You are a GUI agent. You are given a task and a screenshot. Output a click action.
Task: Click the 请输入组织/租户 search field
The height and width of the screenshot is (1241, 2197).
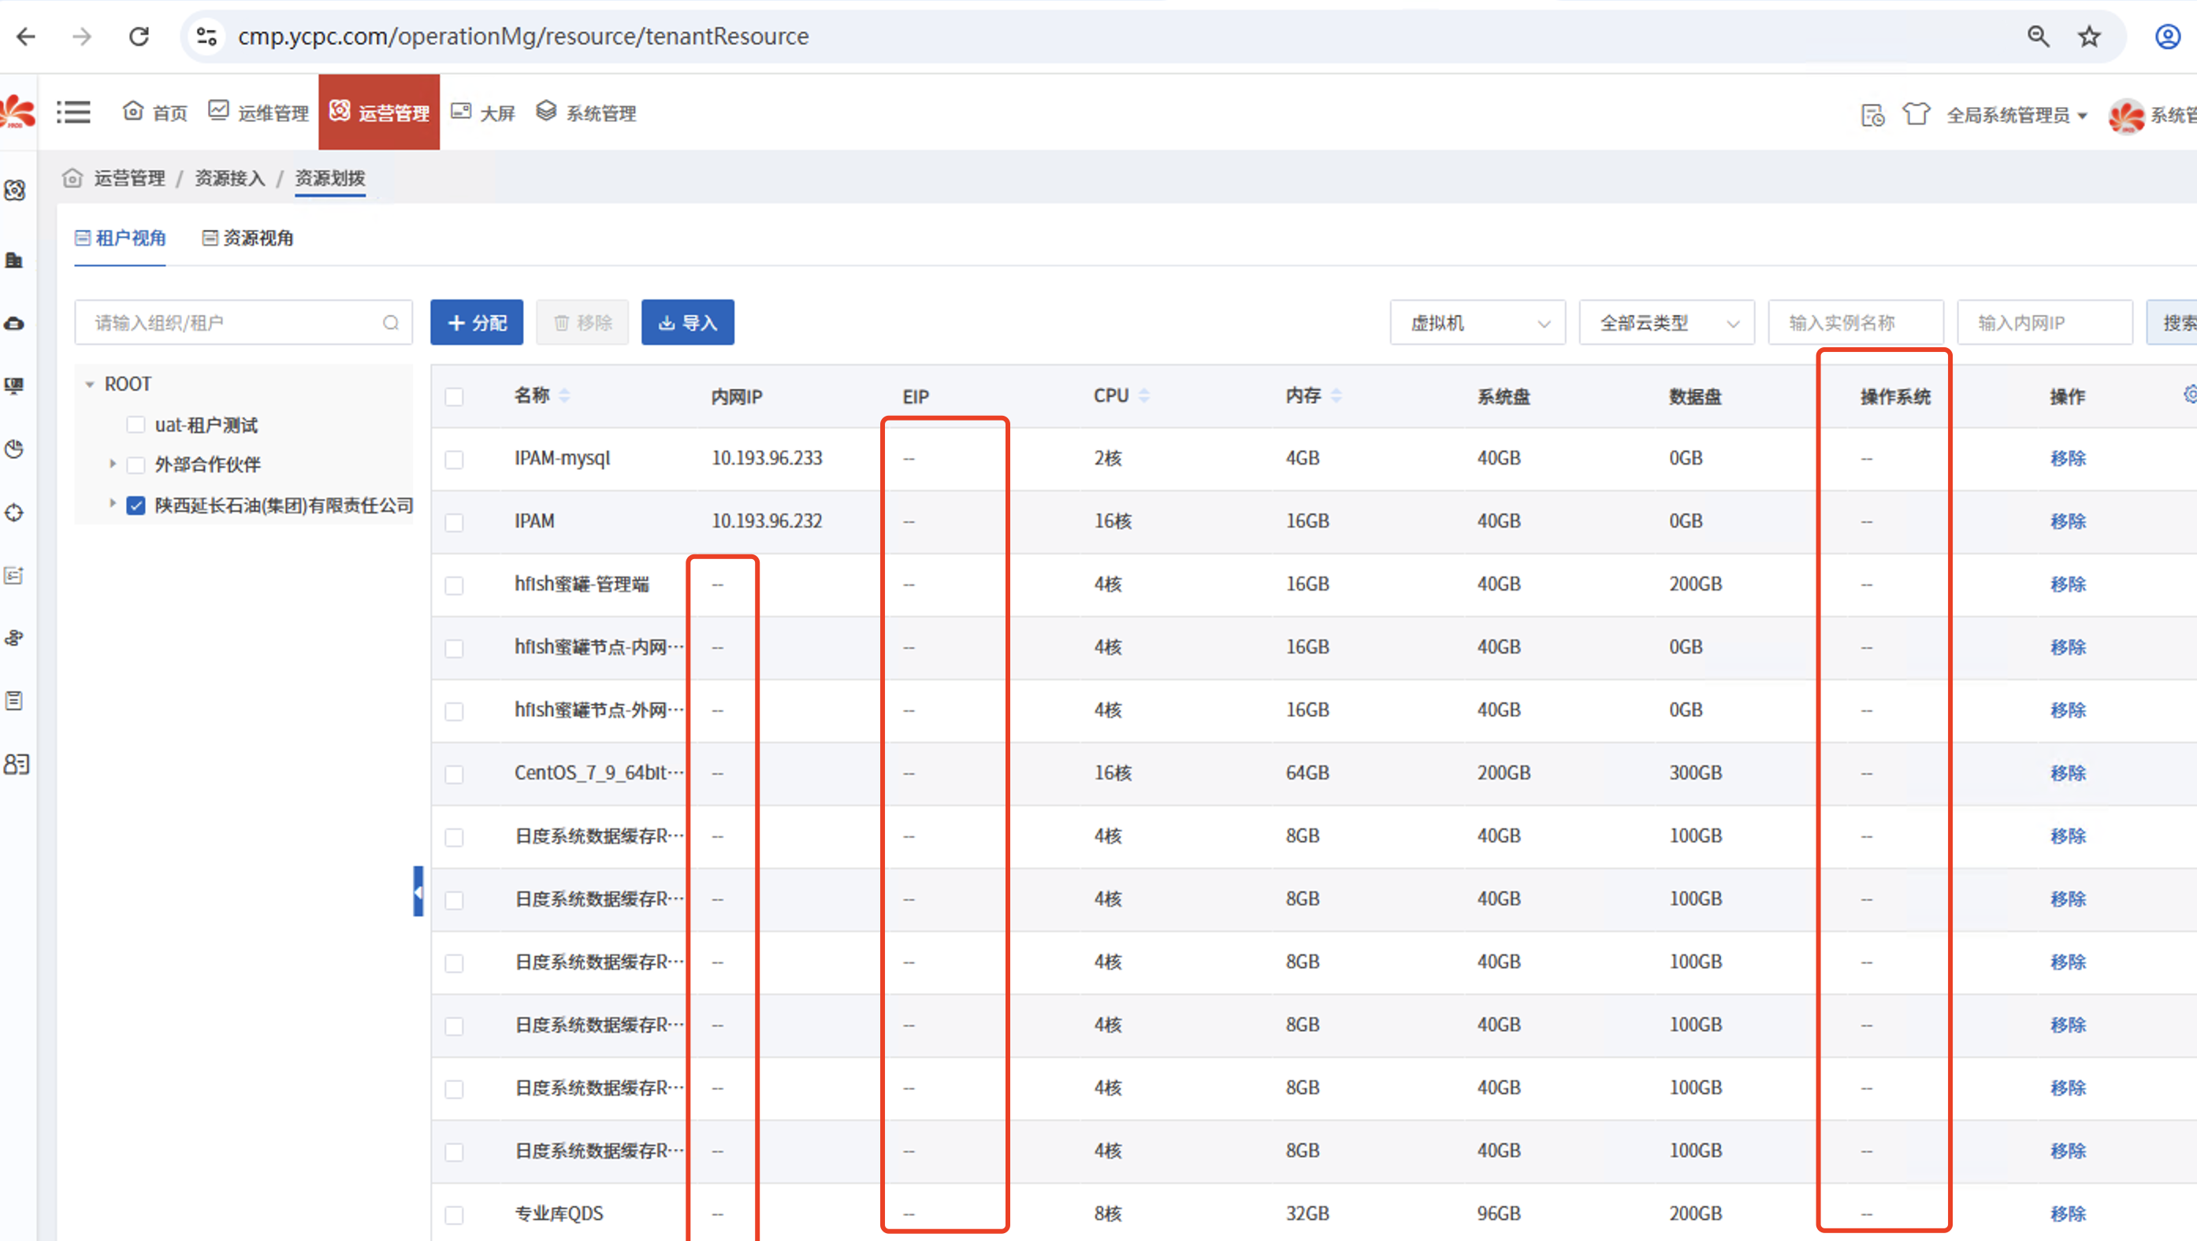pyautogui.click(x=243, y=322)
